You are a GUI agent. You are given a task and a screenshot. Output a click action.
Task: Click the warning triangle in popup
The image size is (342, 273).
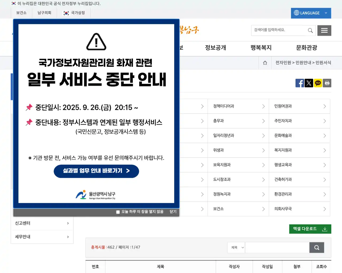96,42
